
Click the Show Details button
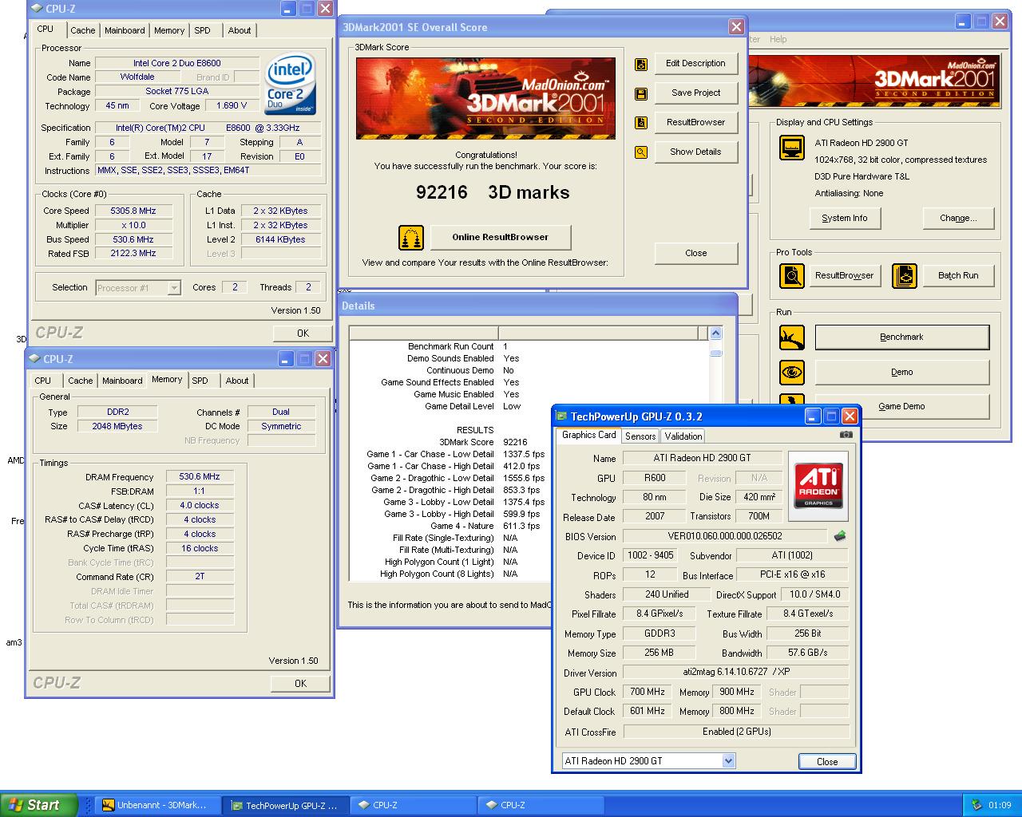tap(695, 152)
